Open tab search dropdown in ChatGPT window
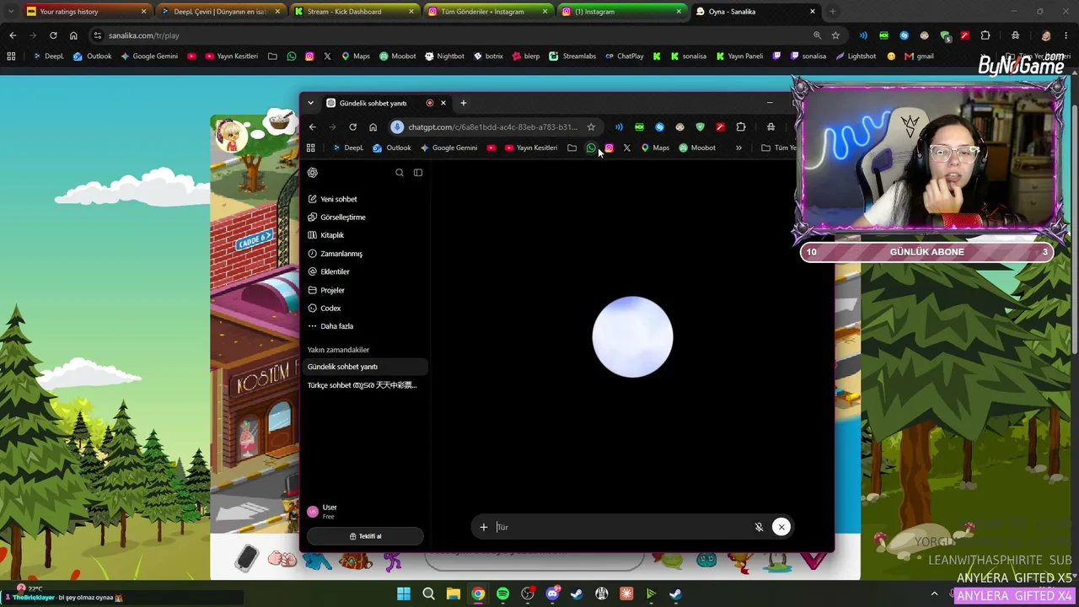Screen dimensions: 1079x607 (310, 103)
